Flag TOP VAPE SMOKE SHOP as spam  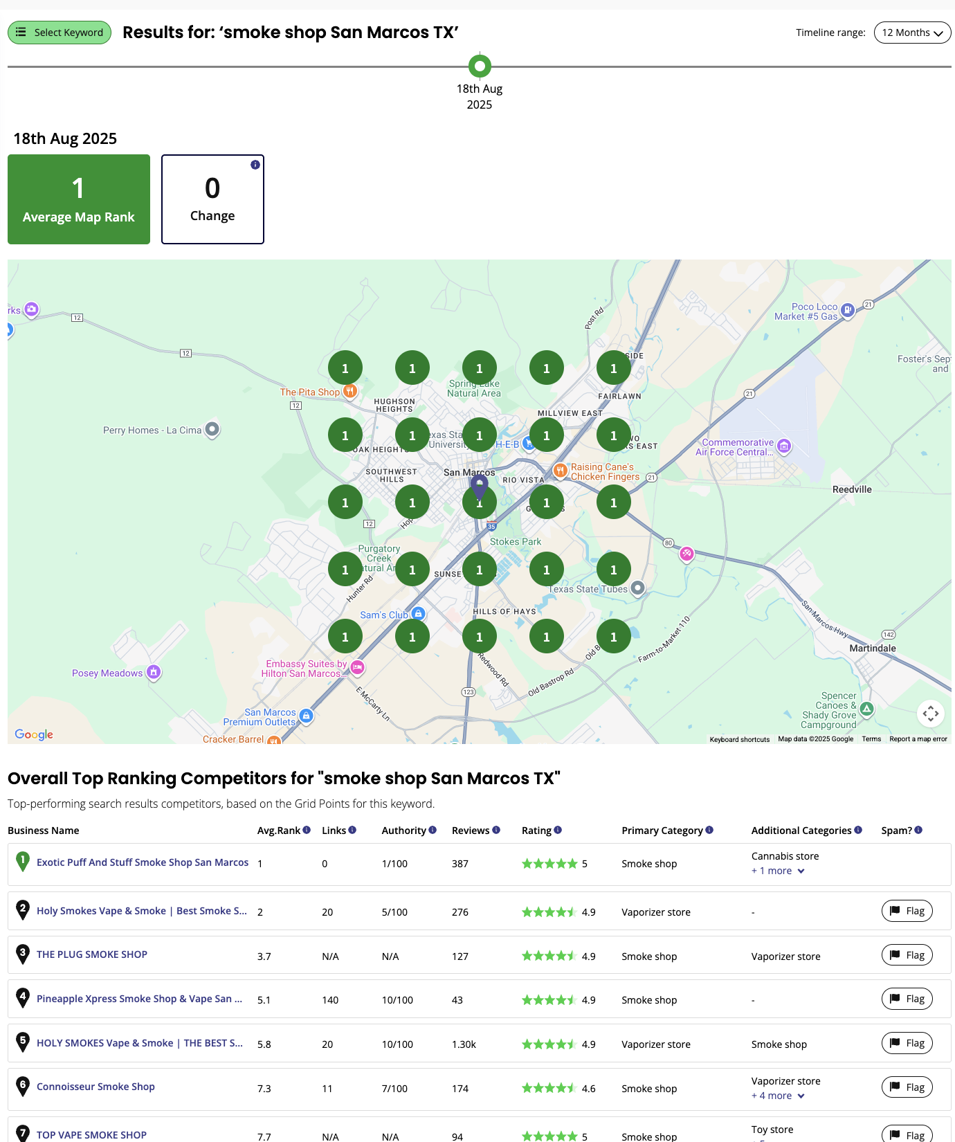point(907,1135)
